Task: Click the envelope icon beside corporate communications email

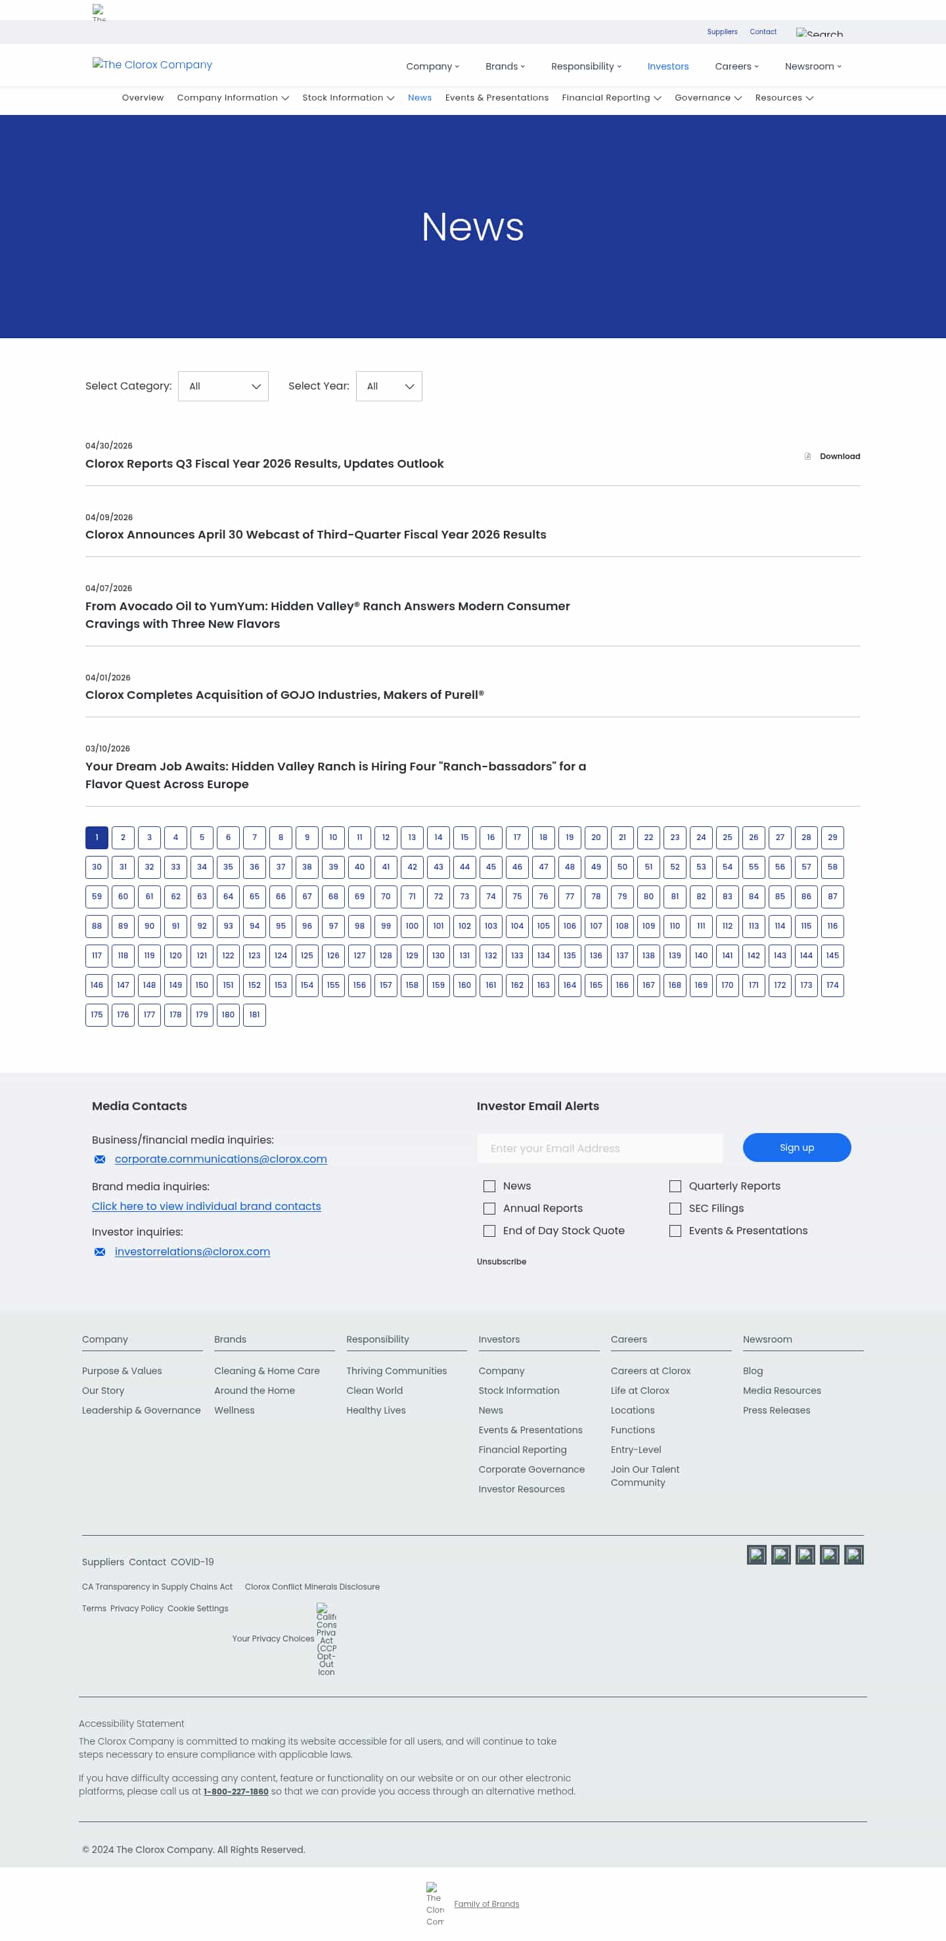Action: (x=99, y=1159)
